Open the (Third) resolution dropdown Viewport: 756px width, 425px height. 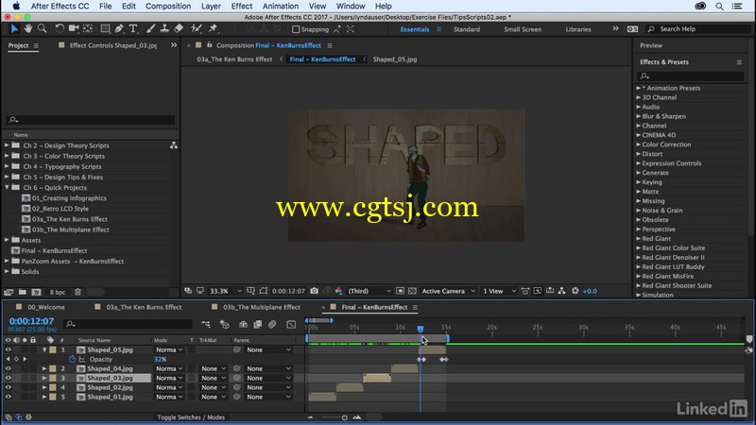[369, 291]
